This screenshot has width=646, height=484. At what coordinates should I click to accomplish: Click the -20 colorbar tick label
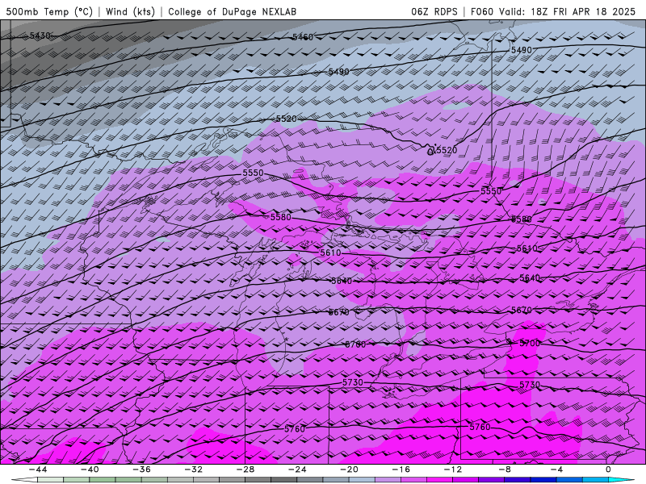349,469
